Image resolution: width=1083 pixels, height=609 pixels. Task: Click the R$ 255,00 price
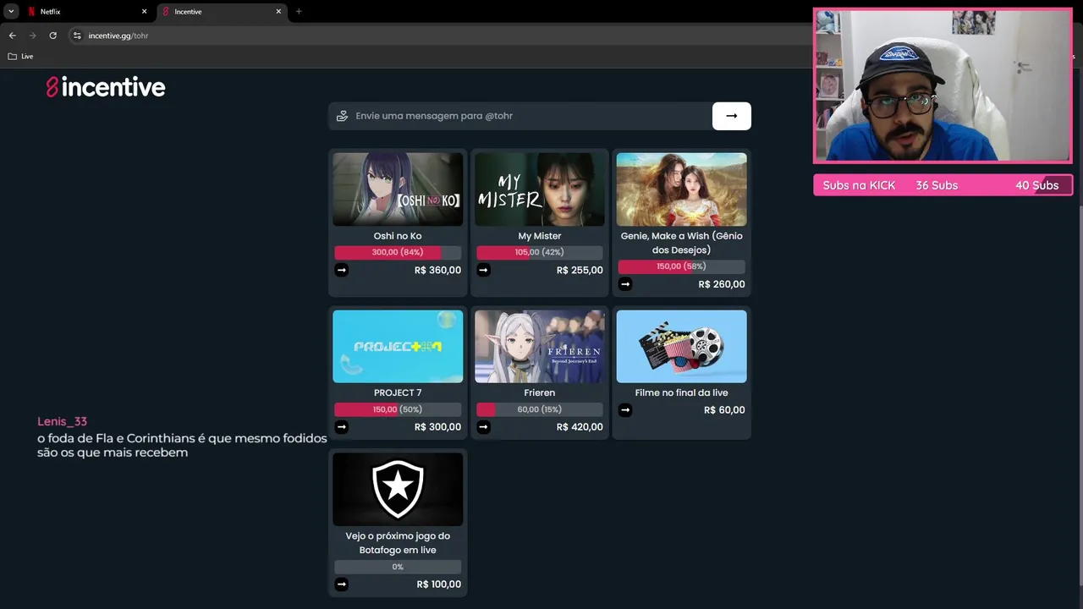coord(580,271)
